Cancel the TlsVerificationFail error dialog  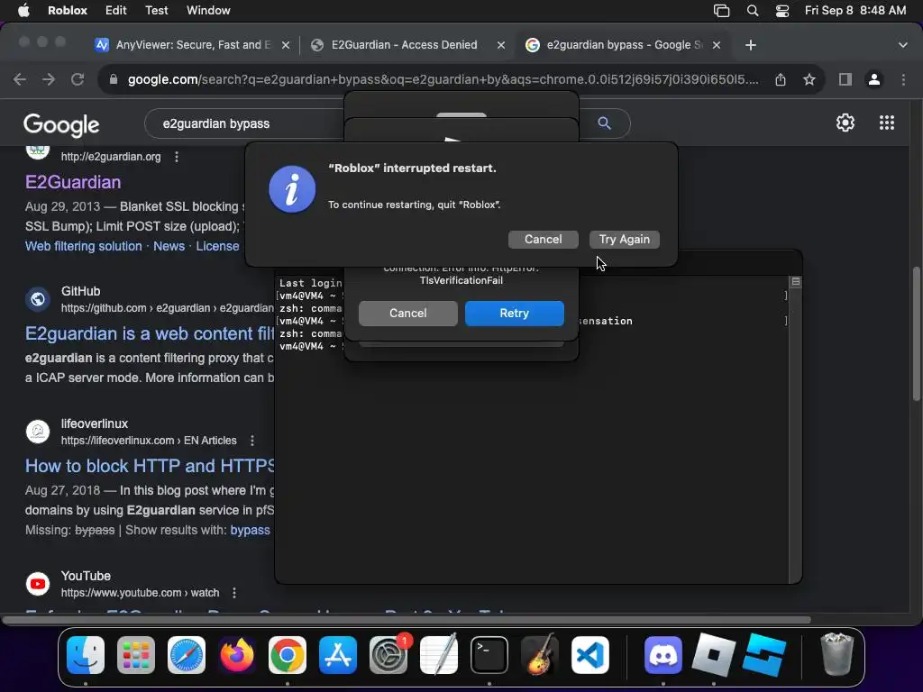(408, 313)
